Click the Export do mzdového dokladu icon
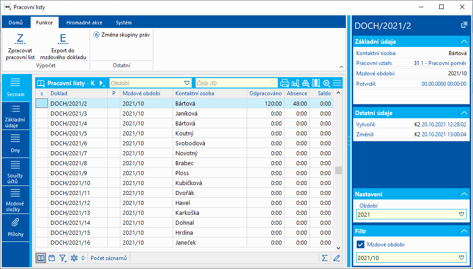Screen dimensions: 473x269 click(63, 39)
